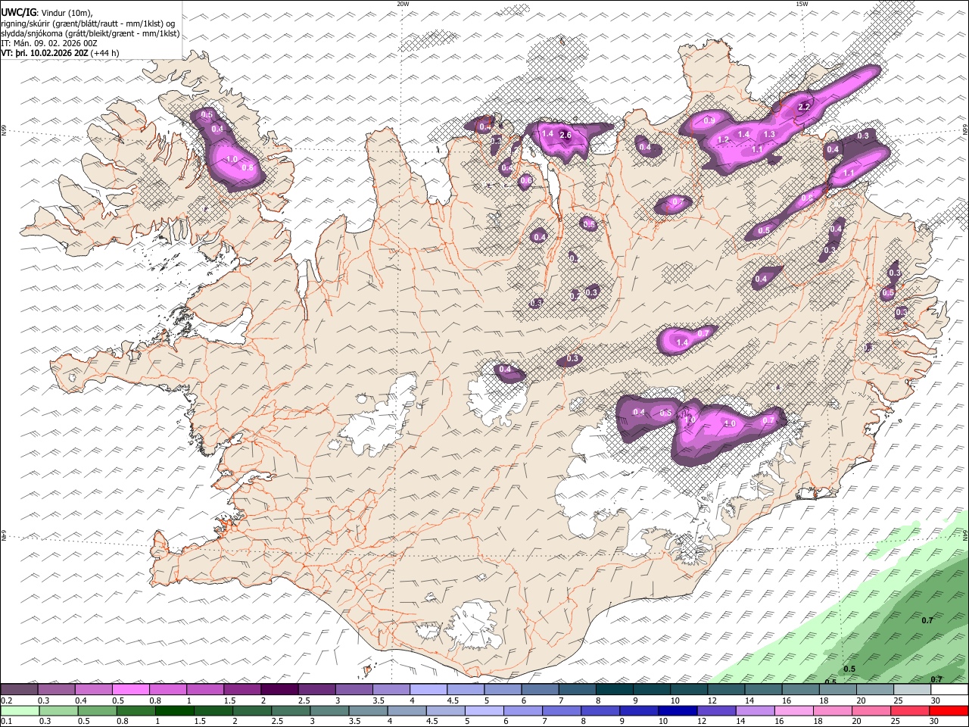Click the 0.1 label under the rain legend

click(x=5, y=722)
